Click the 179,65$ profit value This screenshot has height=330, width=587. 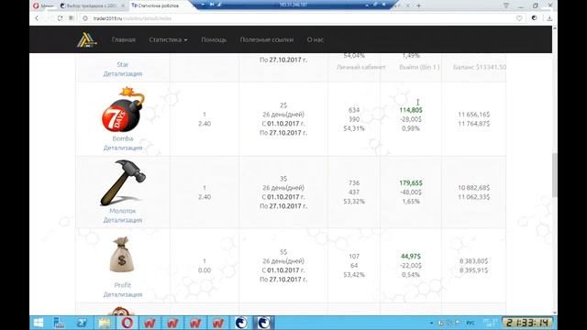(x=411, y=183)
